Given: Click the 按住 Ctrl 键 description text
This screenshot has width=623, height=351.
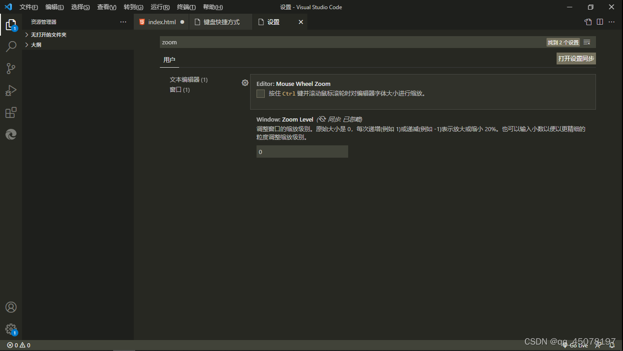Looking at the screenshot, I should pyautogui.click(x=347, y=94).
